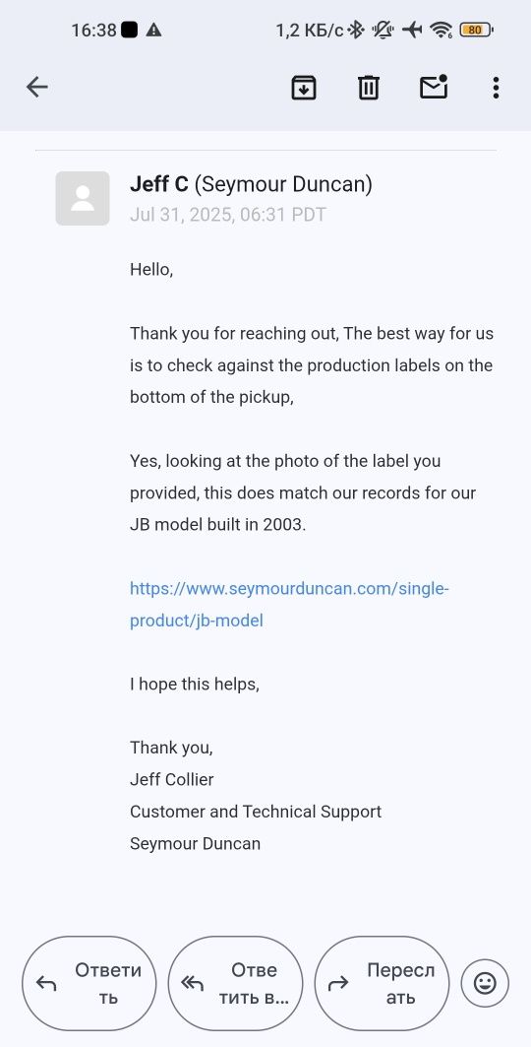
Task: Open the seymourduncan.com jb-model link
Action: tap(289, 605)
